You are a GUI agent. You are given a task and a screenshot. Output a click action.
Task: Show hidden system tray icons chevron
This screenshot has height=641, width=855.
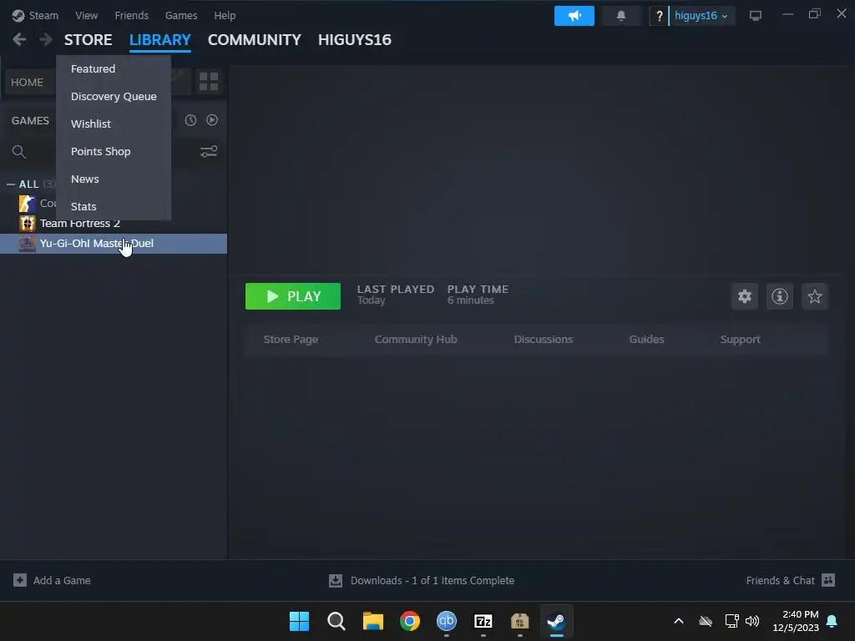click(679, 621)
